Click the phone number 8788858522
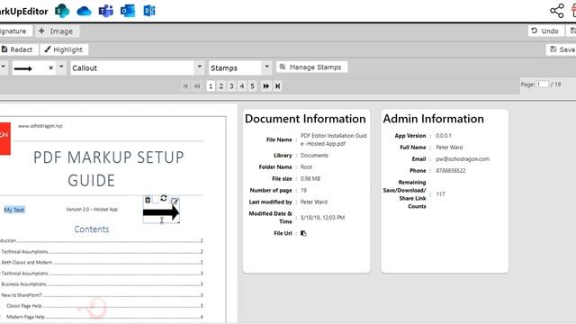576x324 pixels. coord(451,171)
